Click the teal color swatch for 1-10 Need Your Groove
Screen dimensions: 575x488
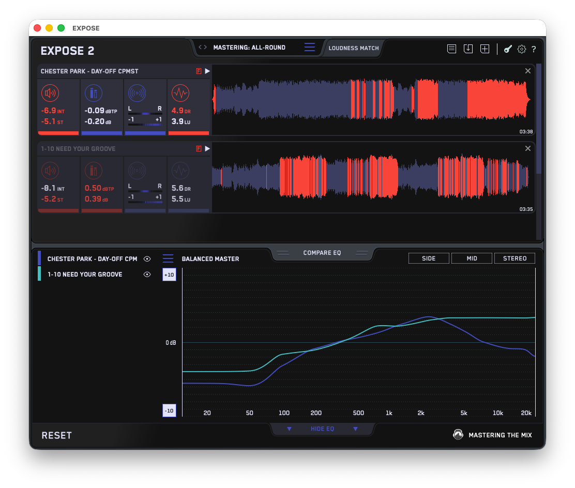coord(39,273)
